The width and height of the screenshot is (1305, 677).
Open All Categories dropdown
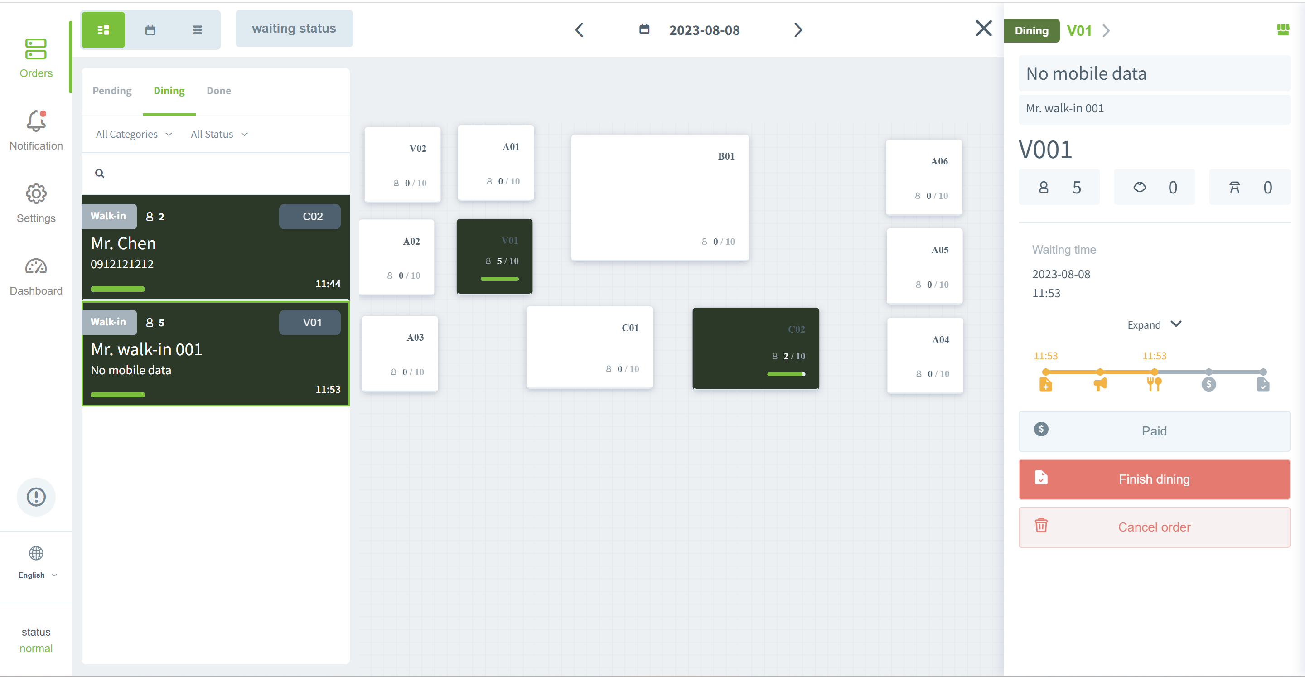(134, 134)
